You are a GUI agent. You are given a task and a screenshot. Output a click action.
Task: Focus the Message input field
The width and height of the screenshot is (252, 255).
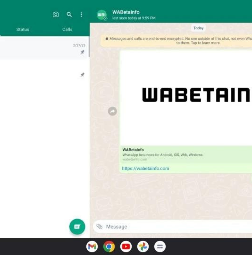[173, 227]
